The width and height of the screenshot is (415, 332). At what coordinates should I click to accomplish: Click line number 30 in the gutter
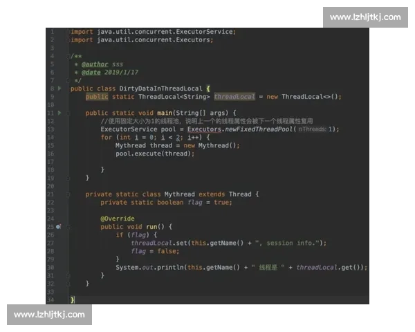pos(51,267)
